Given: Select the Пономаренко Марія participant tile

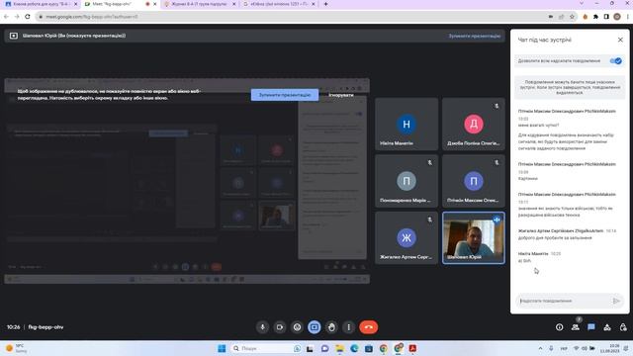Looking at the screenshot, I should click(407, 181).
